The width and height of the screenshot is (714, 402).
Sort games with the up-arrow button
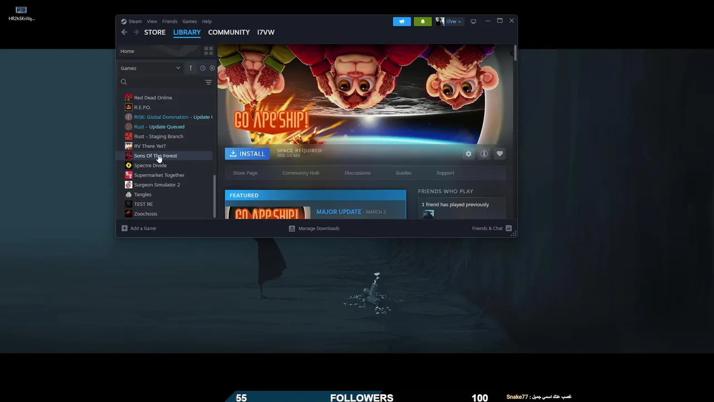[190, 68]
